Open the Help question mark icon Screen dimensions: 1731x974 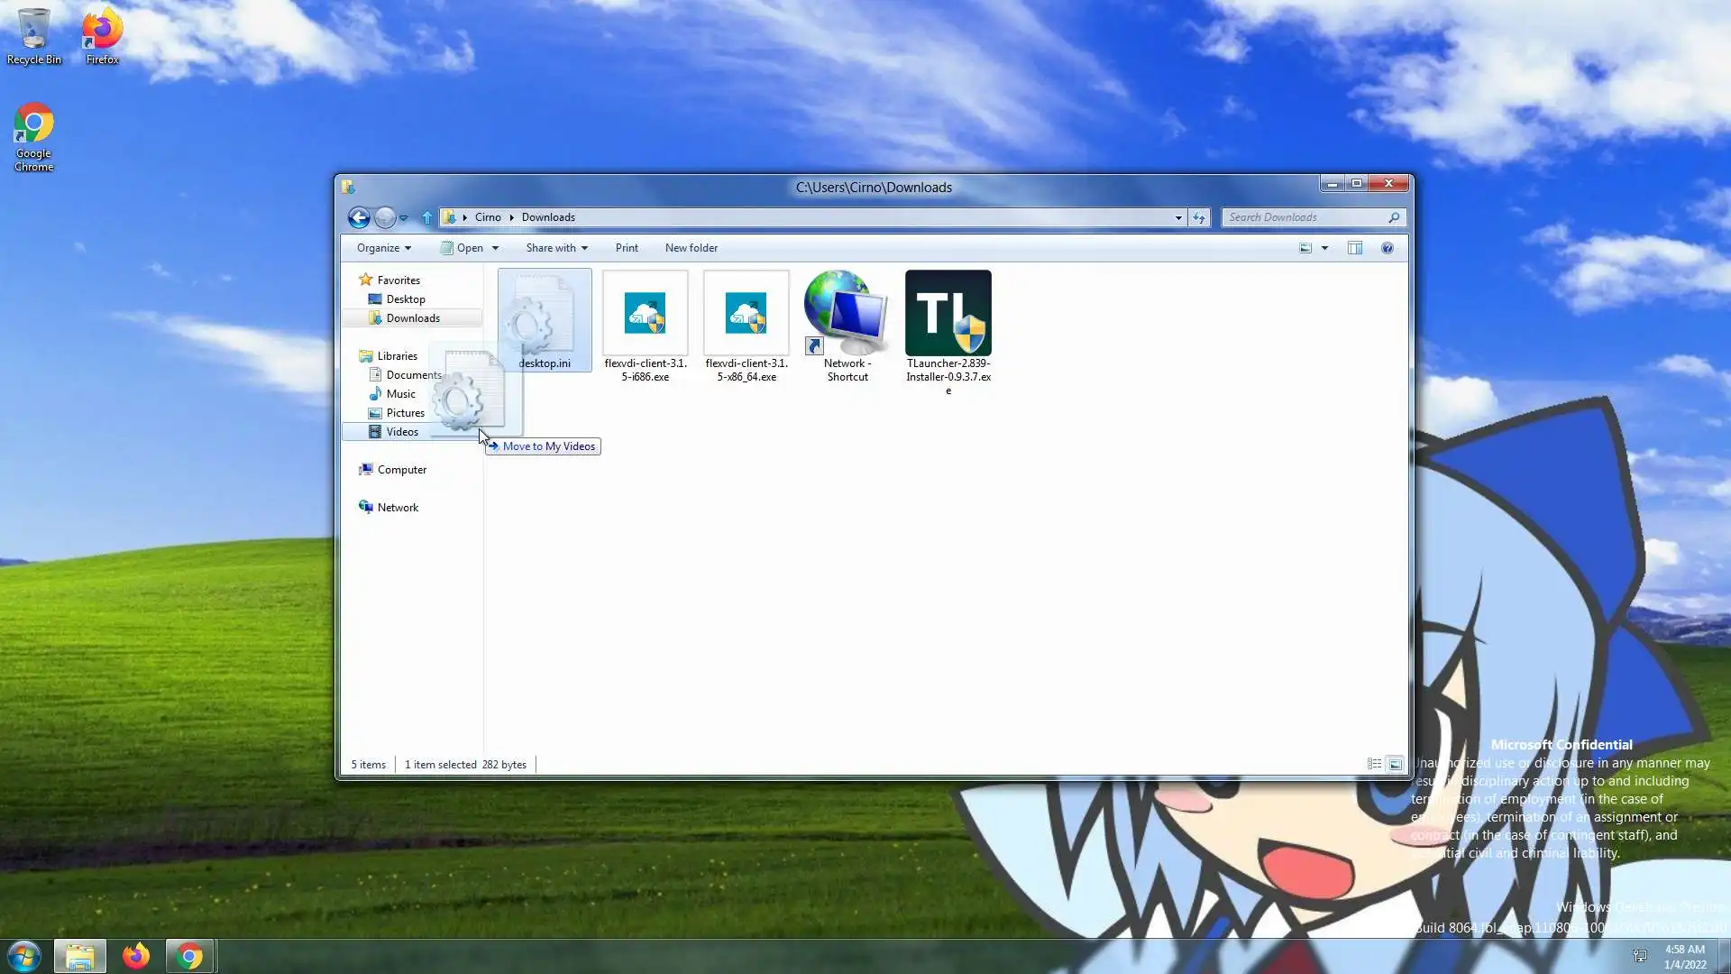(x=1388, y=248)
